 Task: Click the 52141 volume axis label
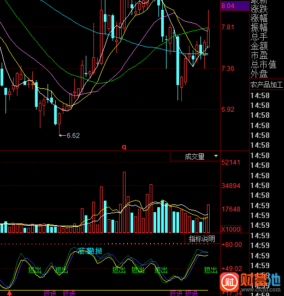(230, 162)
